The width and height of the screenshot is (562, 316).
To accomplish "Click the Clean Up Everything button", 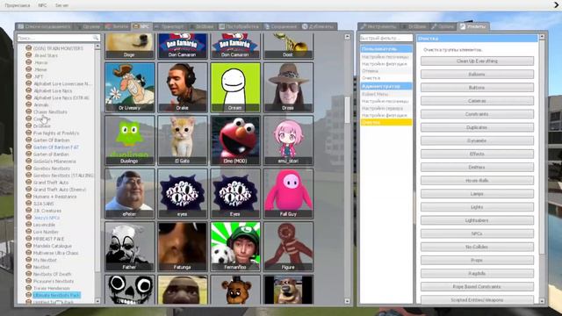I will tap(477, 61).
